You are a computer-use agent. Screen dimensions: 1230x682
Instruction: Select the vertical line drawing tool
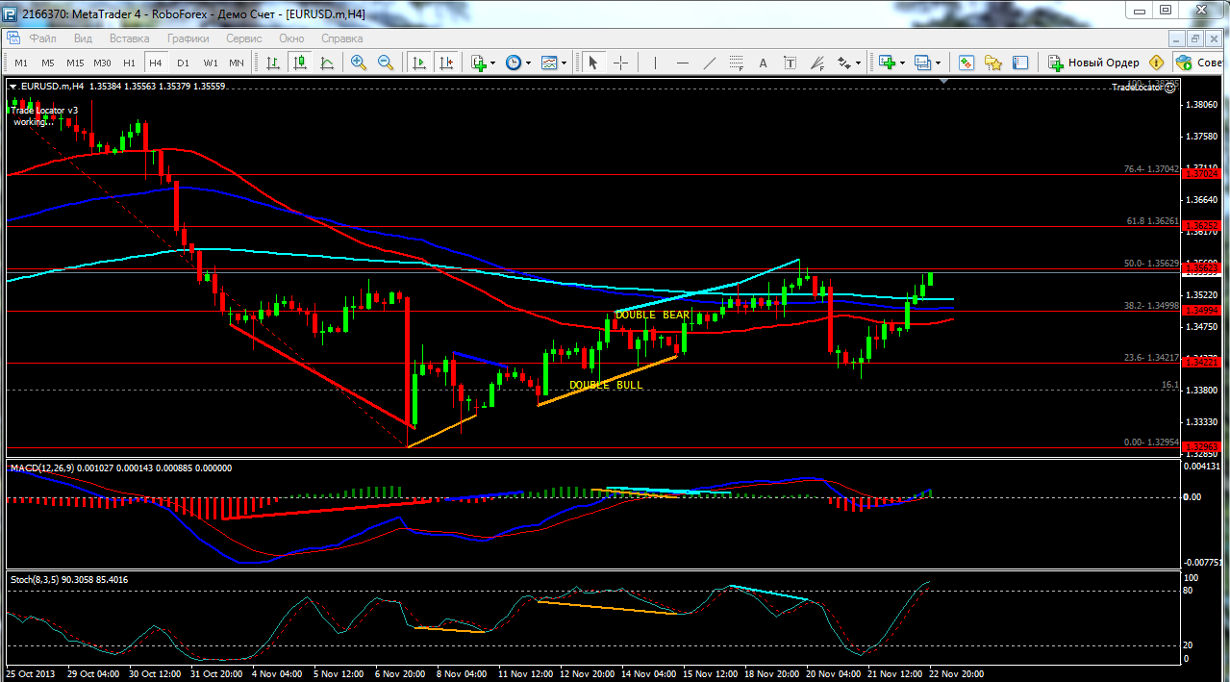(655, 63)
